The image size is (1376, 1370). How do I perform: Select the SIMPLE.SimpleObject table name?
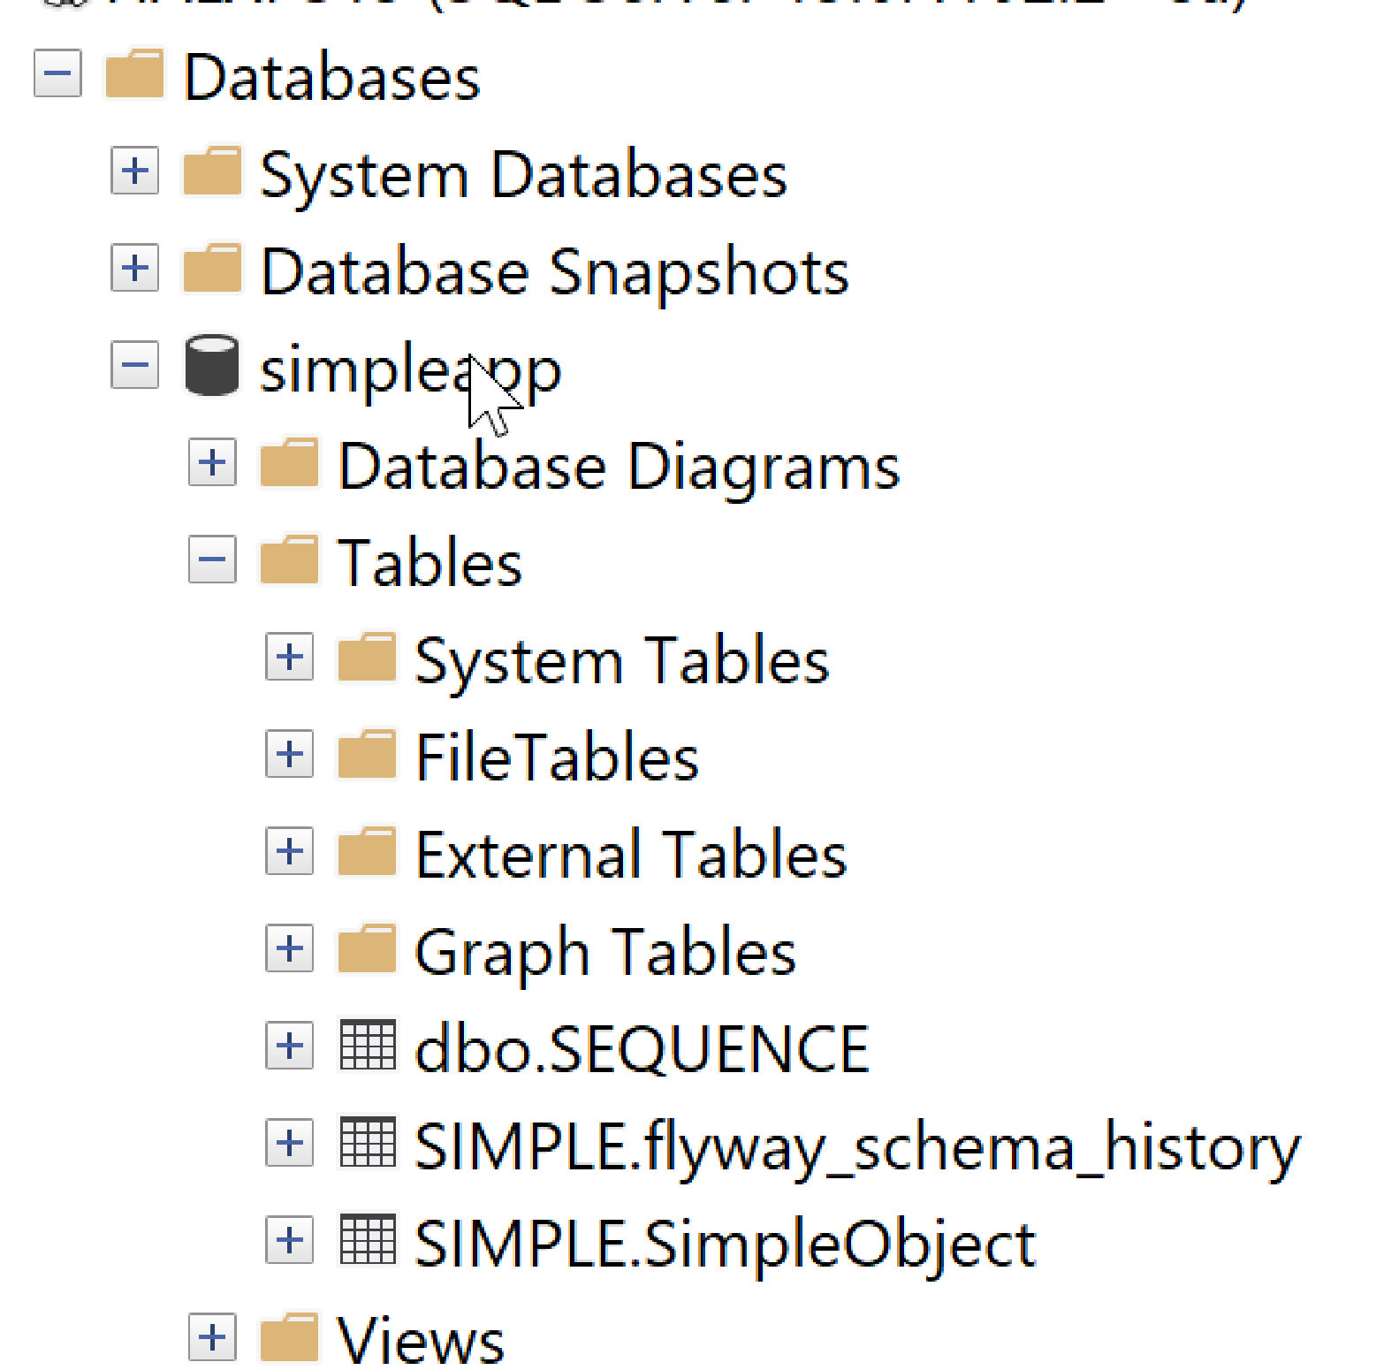tap(725, 1244)
